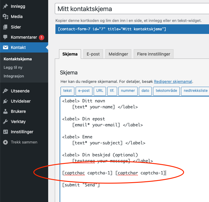Switch to the E-post tab

(93, 54)
